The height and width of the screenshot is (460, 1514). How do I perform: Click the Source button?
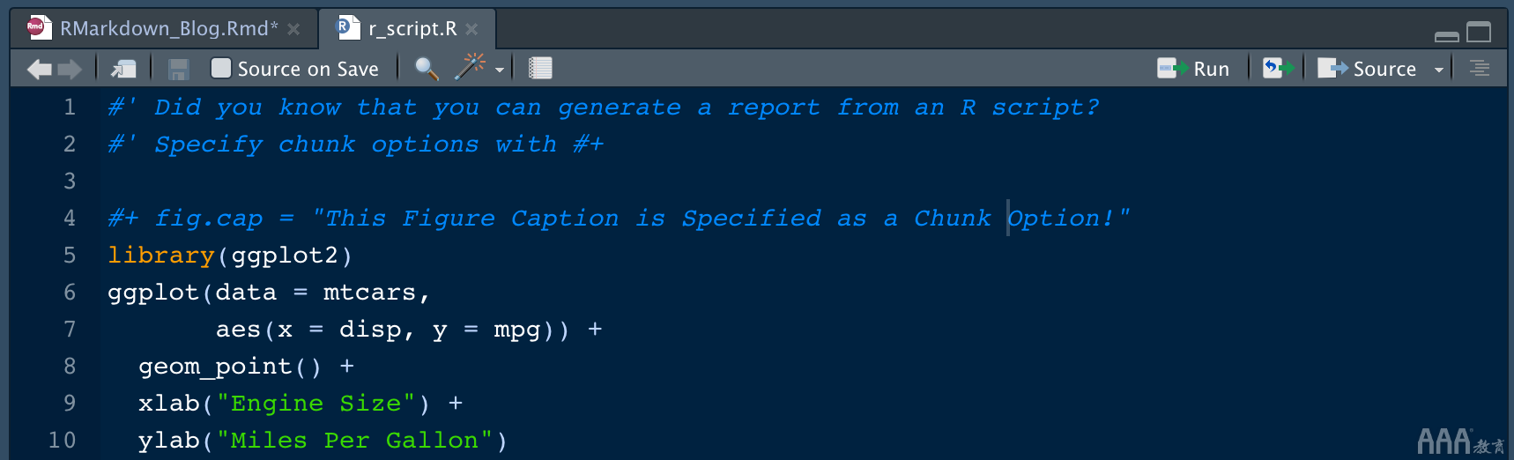coord(1369,69)
